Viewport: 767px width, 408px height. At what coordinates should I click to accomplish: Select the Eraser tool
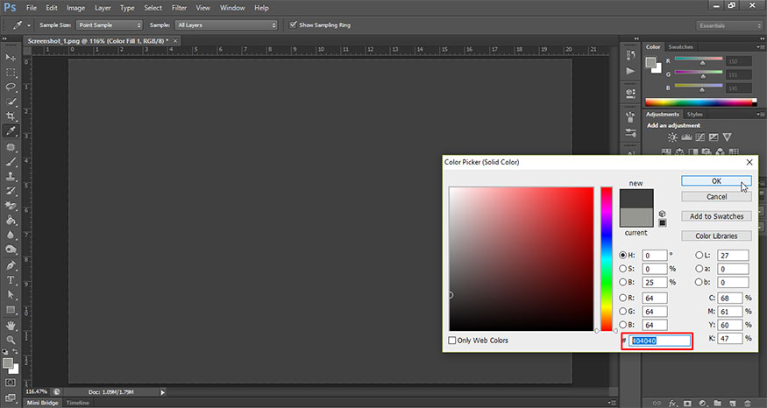point(11,205)
